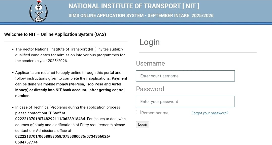This screenshot has width=272, height=145.
Task: Click the Username field label
Action: tap(150, 63)
